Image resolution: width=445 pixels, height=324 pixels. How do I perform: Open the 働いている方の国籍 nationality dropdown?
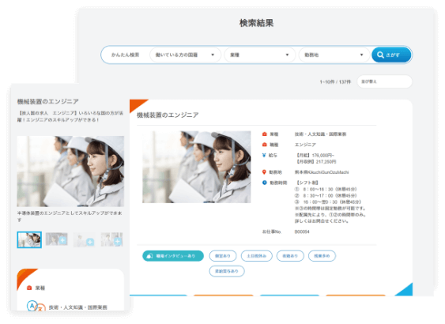(185, 55)
